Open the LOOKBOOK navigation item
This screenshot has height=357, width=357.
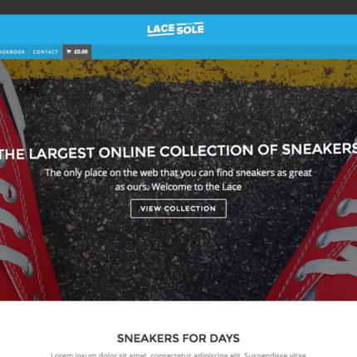12,52
